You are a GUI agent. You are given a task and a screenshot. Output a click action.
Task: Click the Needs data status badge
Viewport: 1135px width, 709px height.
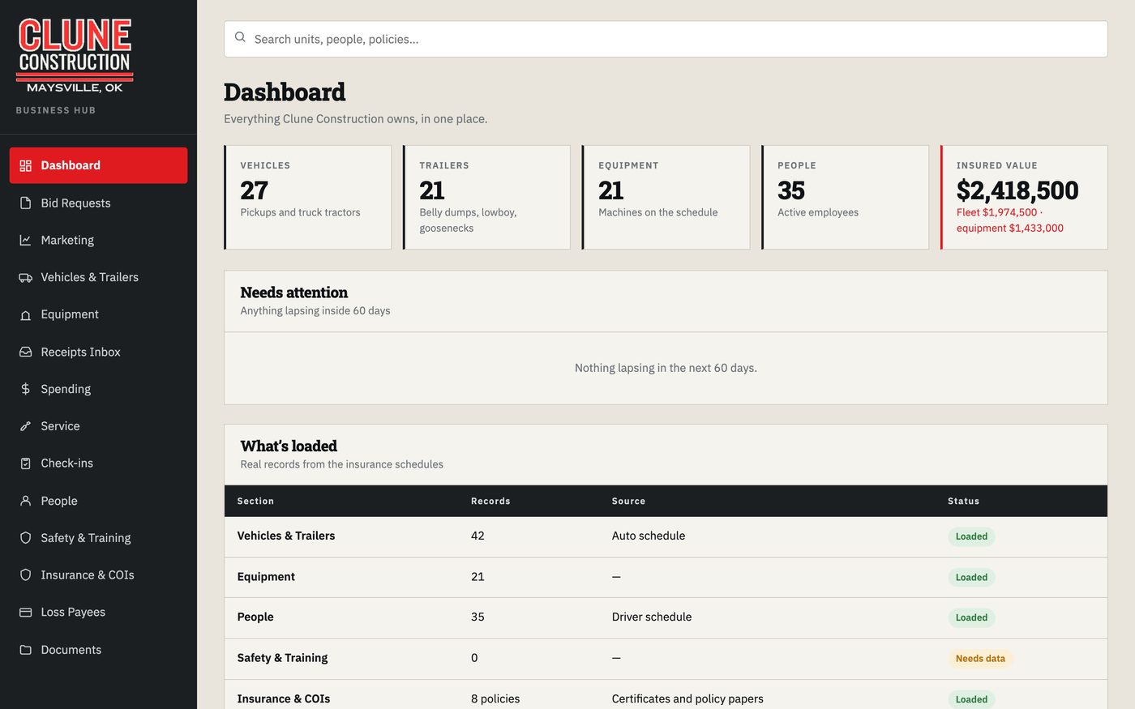pos(980,658)
